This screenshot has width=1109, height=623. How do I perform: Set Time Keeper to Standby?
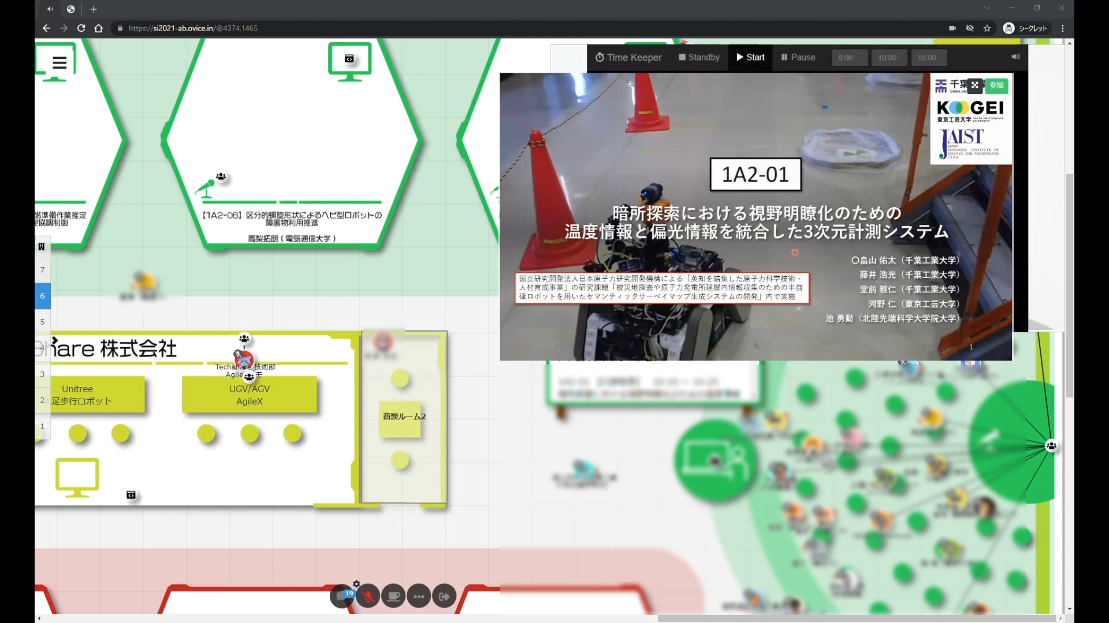(699, 57)
